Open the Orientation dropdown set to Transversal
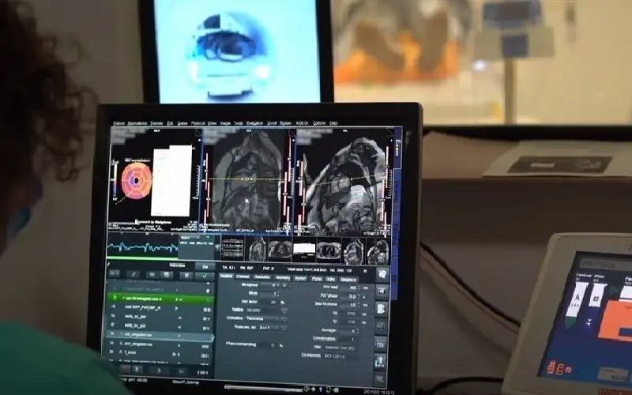The width and height of the screenshot is (632, 395). click(x=264, y=317)
